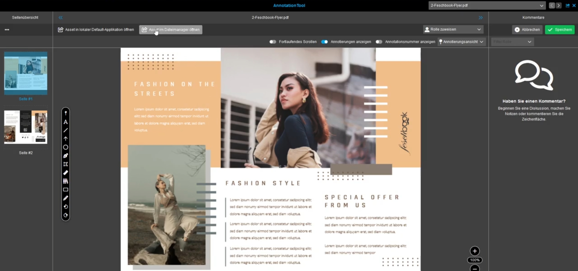The height and width of the screenshot is (271, 578).
Task: Open the Filter Rolle dropdown
Action: point(512,42)
